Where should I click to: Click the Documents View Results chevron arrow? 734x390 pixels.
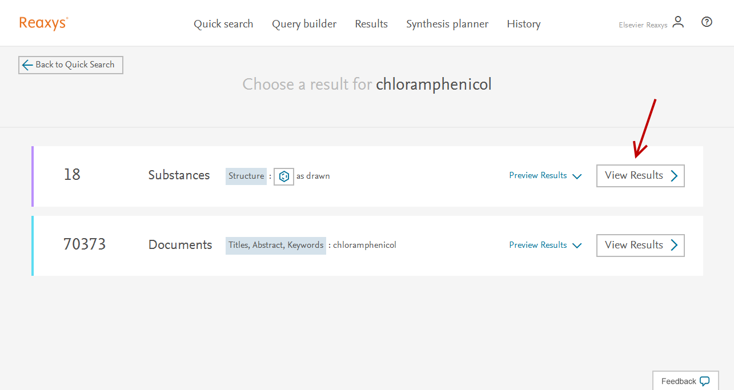(674, 246)
